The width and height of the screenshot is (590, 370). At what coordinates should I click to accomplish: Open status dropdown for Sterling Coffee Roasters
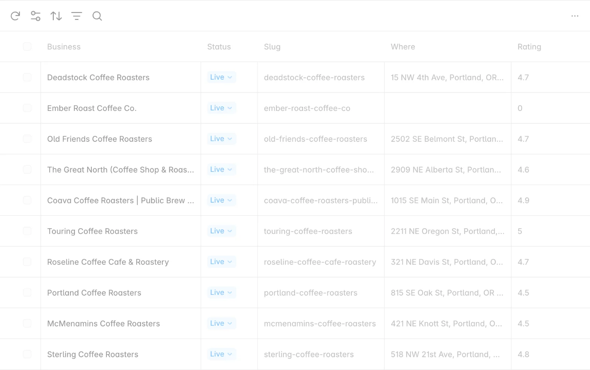221,354
